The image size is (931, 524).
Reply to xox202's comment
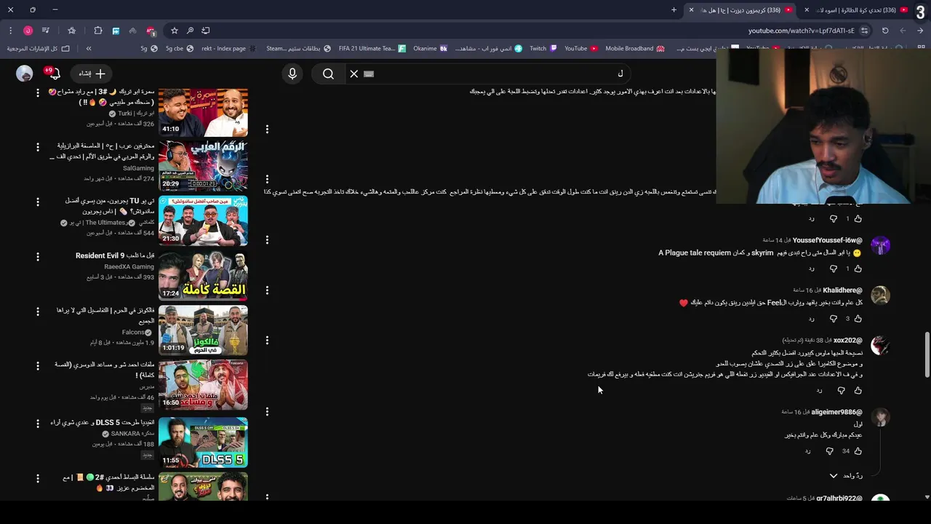[820, 391]
